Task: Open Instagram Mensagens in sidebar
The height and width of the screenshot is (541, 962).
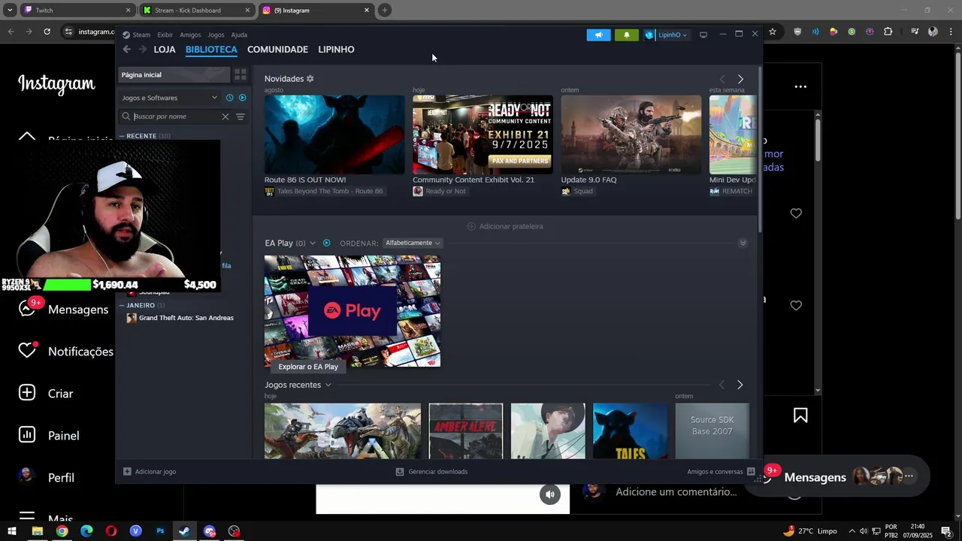Action: click(64, 309)
